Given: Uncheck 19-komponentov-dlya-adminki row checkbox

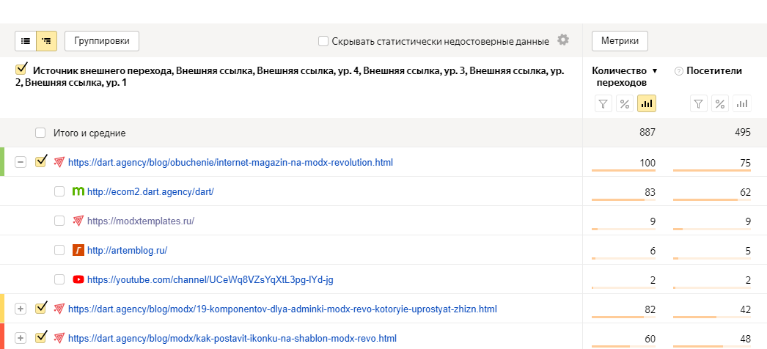Looking at the screenshot, I should tap(40, 308).
